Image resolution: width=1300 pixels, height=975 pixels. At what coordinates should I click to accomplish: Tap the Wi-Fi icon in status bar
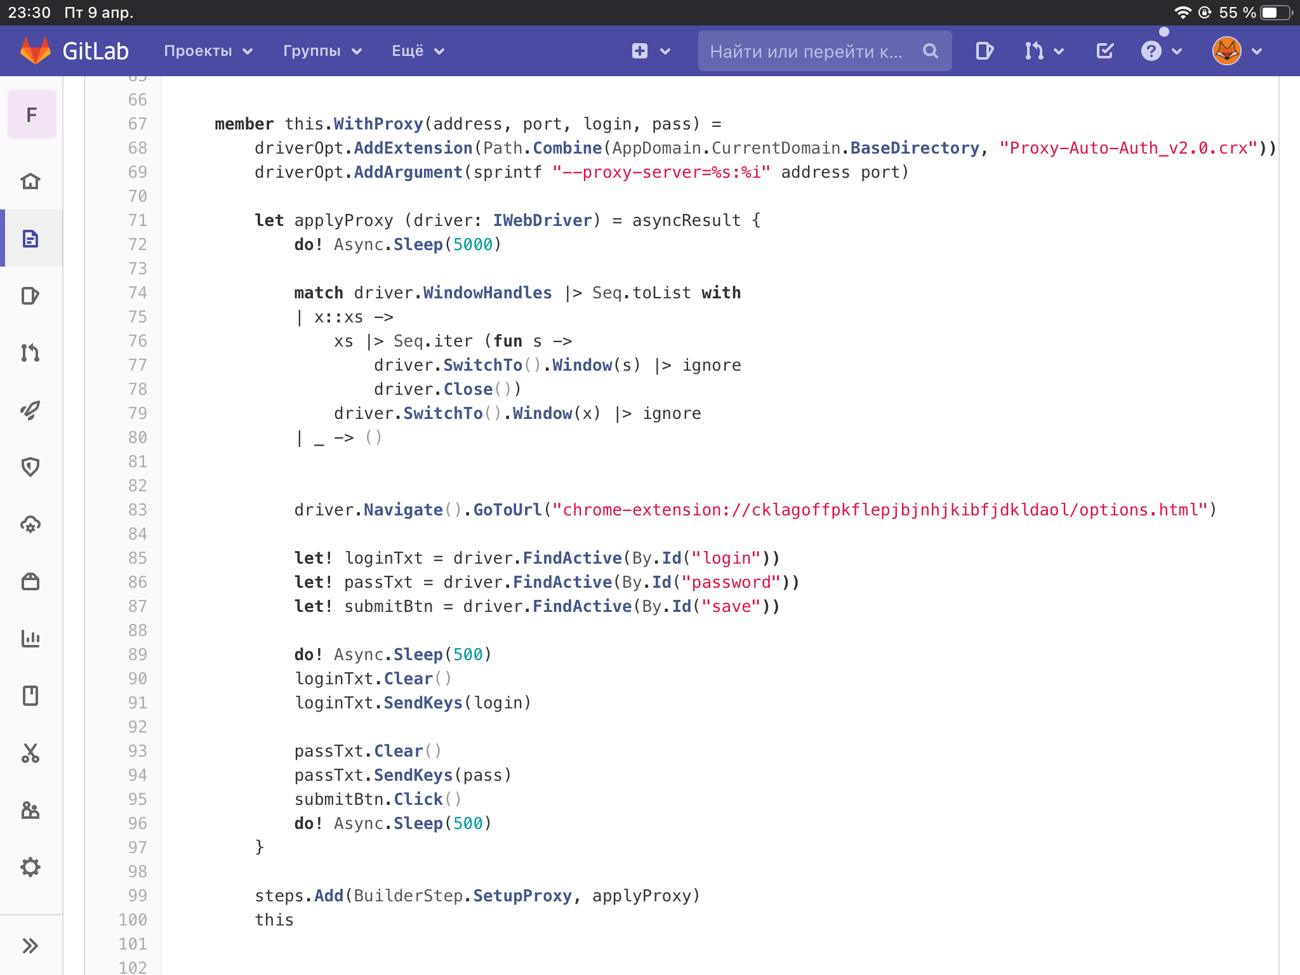point(1183,13)
